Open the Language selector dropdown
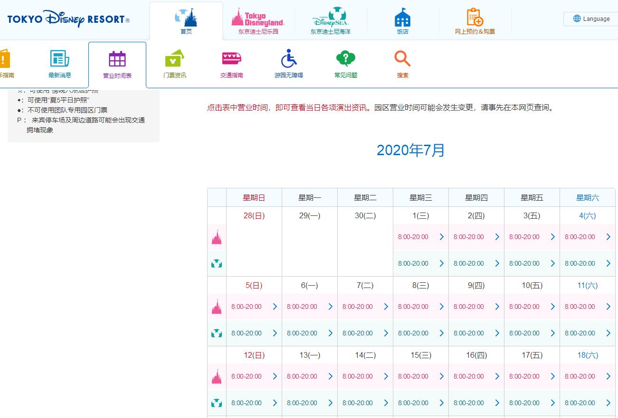This screenshot has width=618, height=418. click(x=591, y=19)
